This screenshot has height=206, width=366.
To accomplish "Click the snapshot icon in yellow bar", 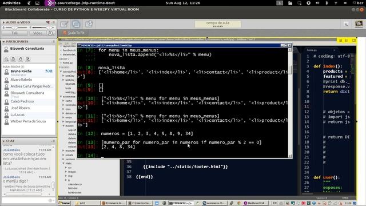I will (x=354, y=41).
